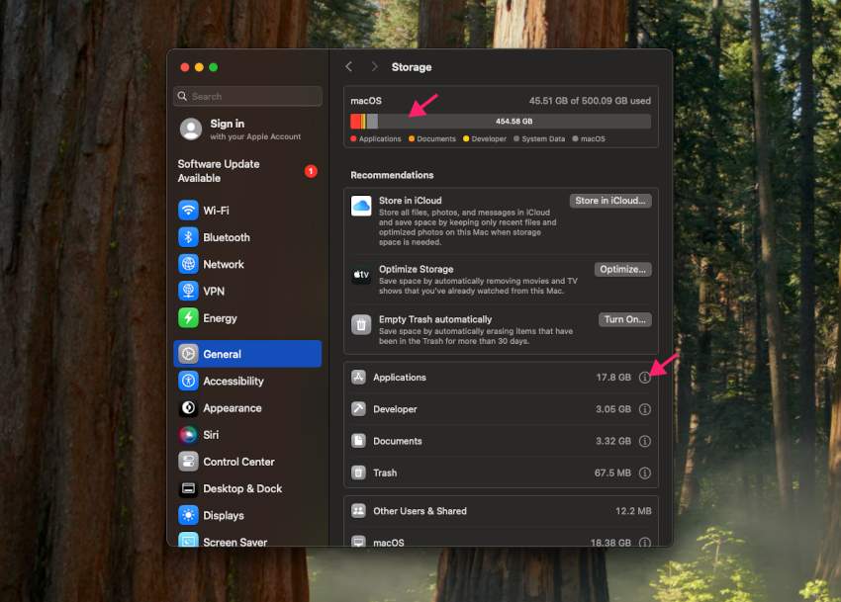Click the 3.05 GB Developer size value
The image size is (841, 602).
tap(613, 409)
